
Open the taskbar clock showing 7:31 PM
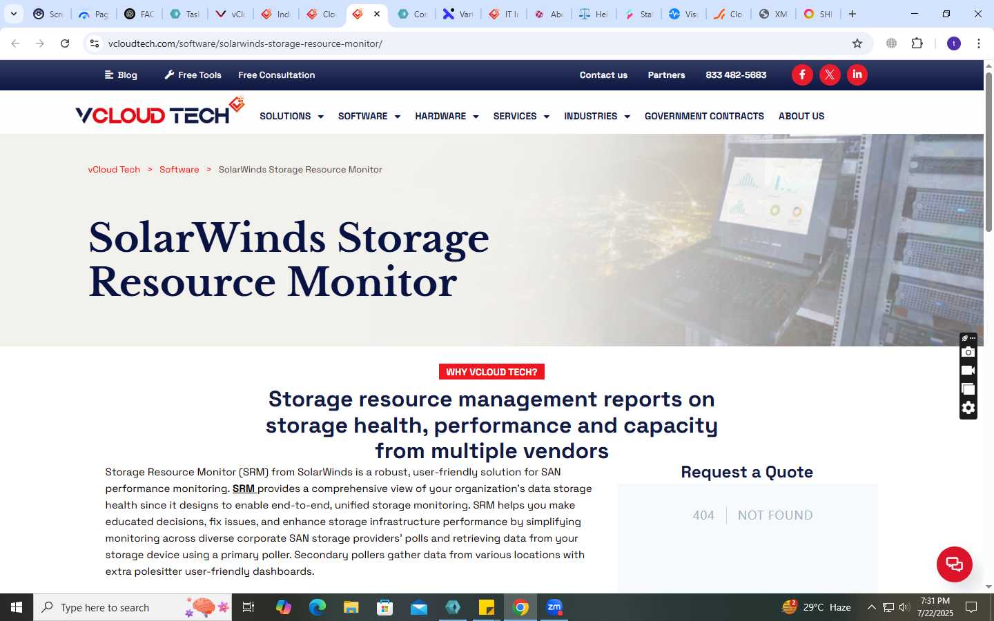click(x=935, y=607)
